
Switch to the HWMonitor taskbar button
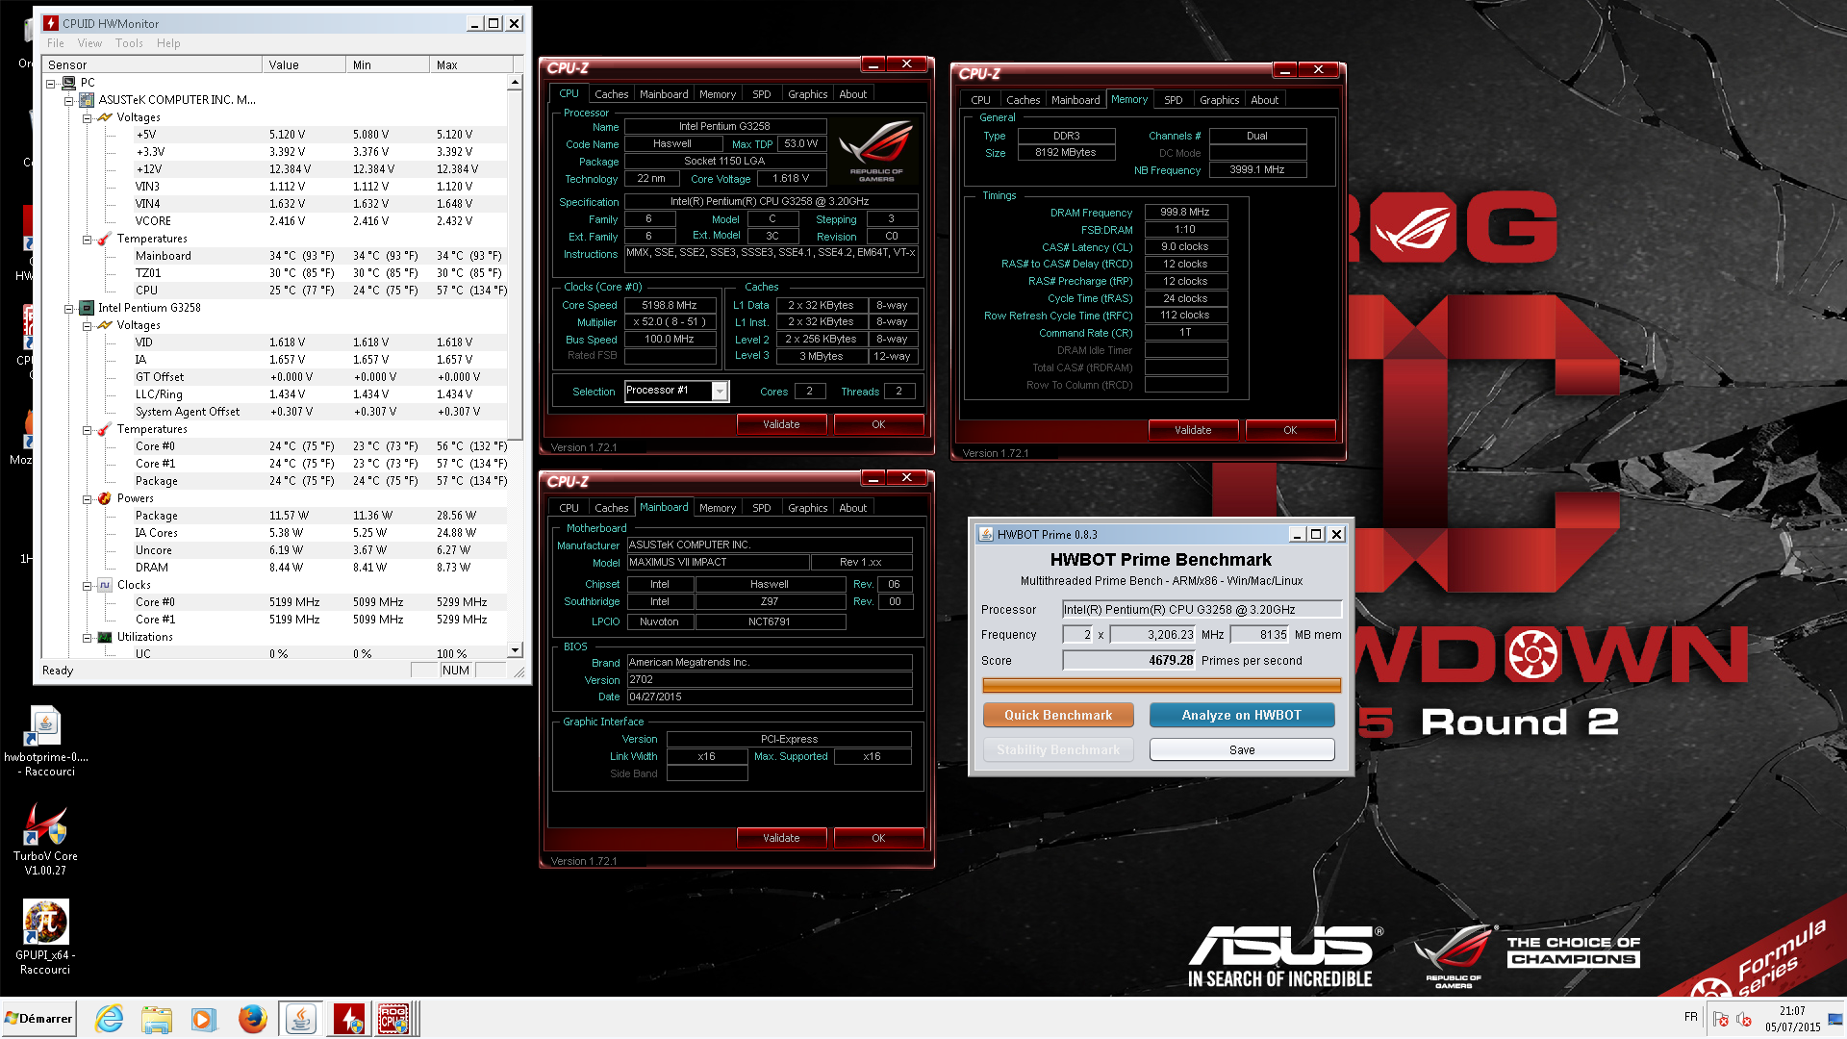point(348,1019)
